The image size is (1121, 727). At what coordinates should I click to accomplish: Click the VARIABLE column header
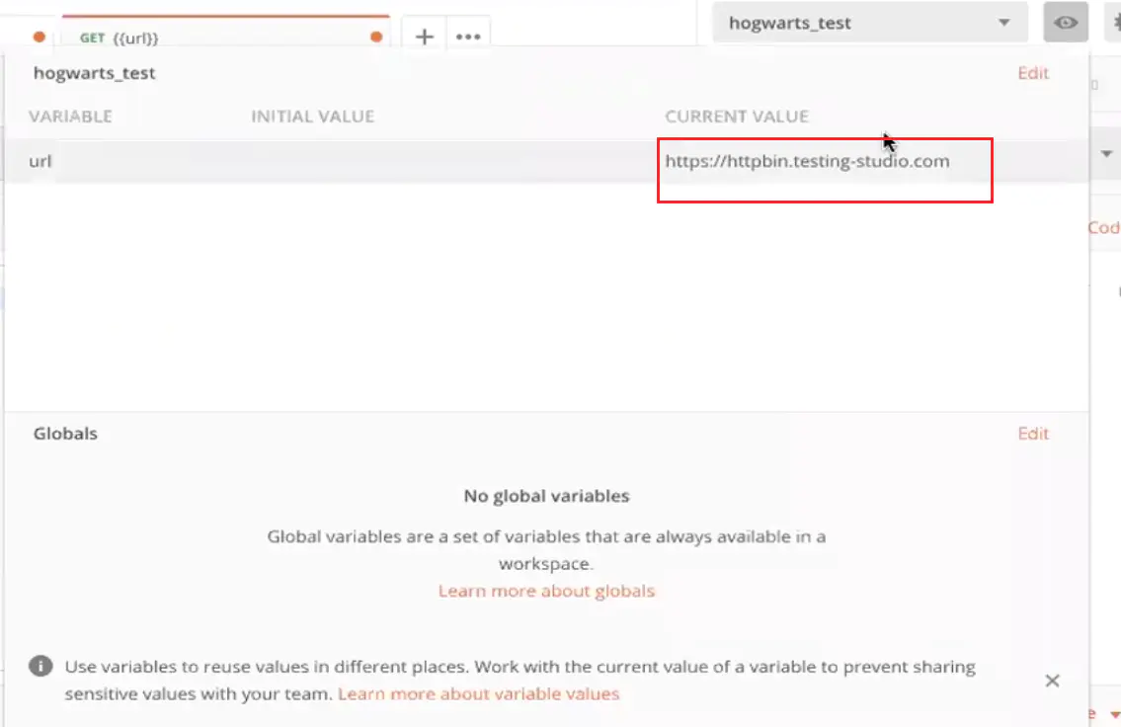coord(69,116)
